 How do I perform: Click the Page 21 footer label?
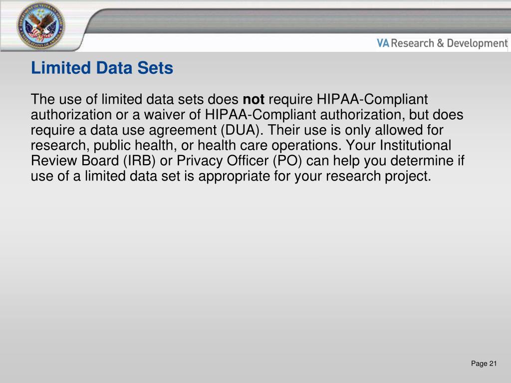[484, 364]
